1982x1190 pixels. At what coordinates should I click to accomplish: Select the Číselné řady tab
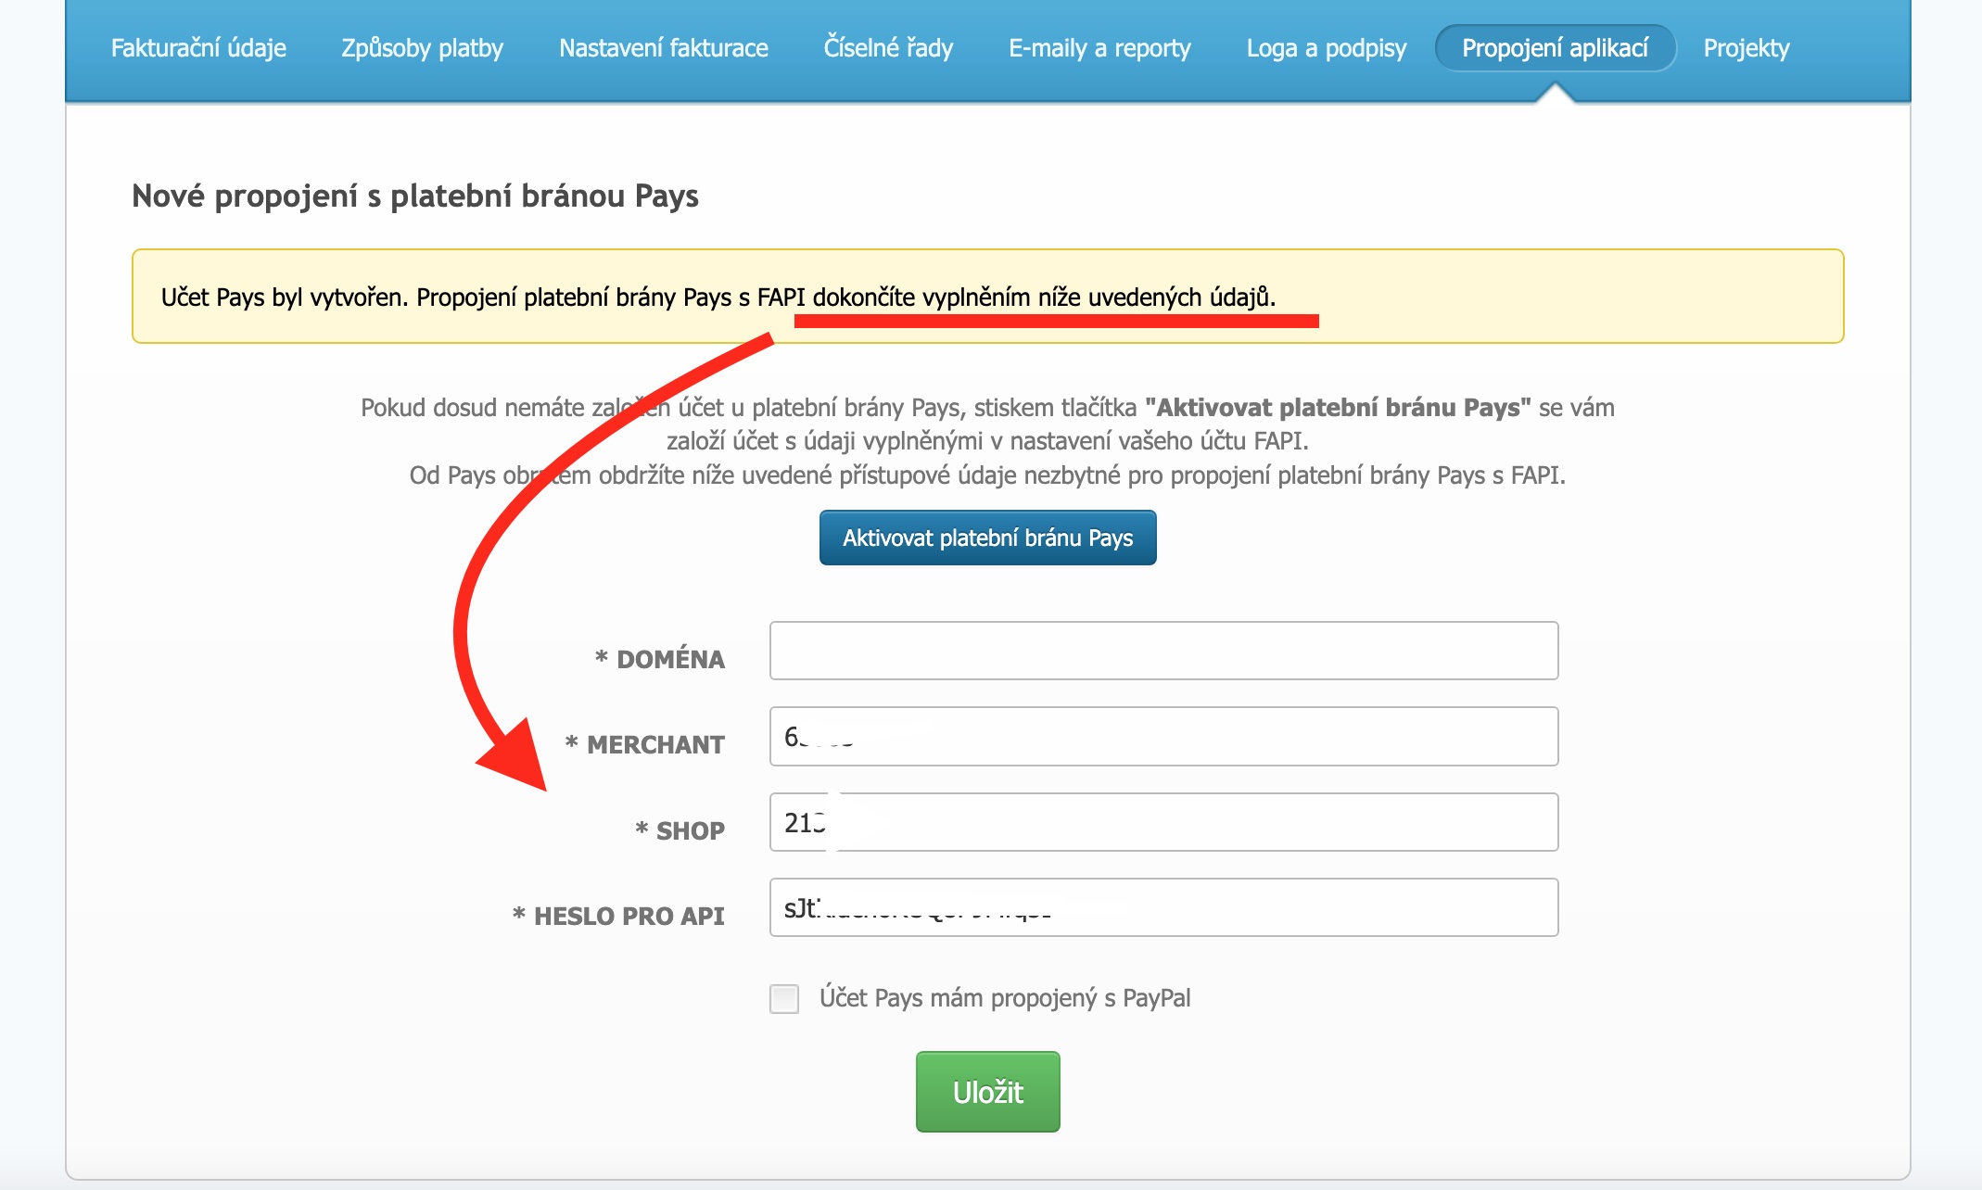(888, 48)
